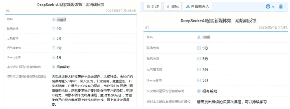Click the 姓名 label in feedback #6
The image size is (290, 109).
[10, 19]
